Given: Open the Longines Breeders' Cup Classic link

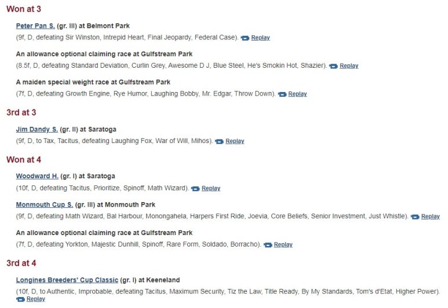Looking at the screenshot, I should tap(67, 280).
